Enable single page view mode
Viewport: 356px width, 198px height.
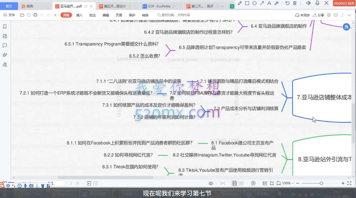[x=234, y=183]
